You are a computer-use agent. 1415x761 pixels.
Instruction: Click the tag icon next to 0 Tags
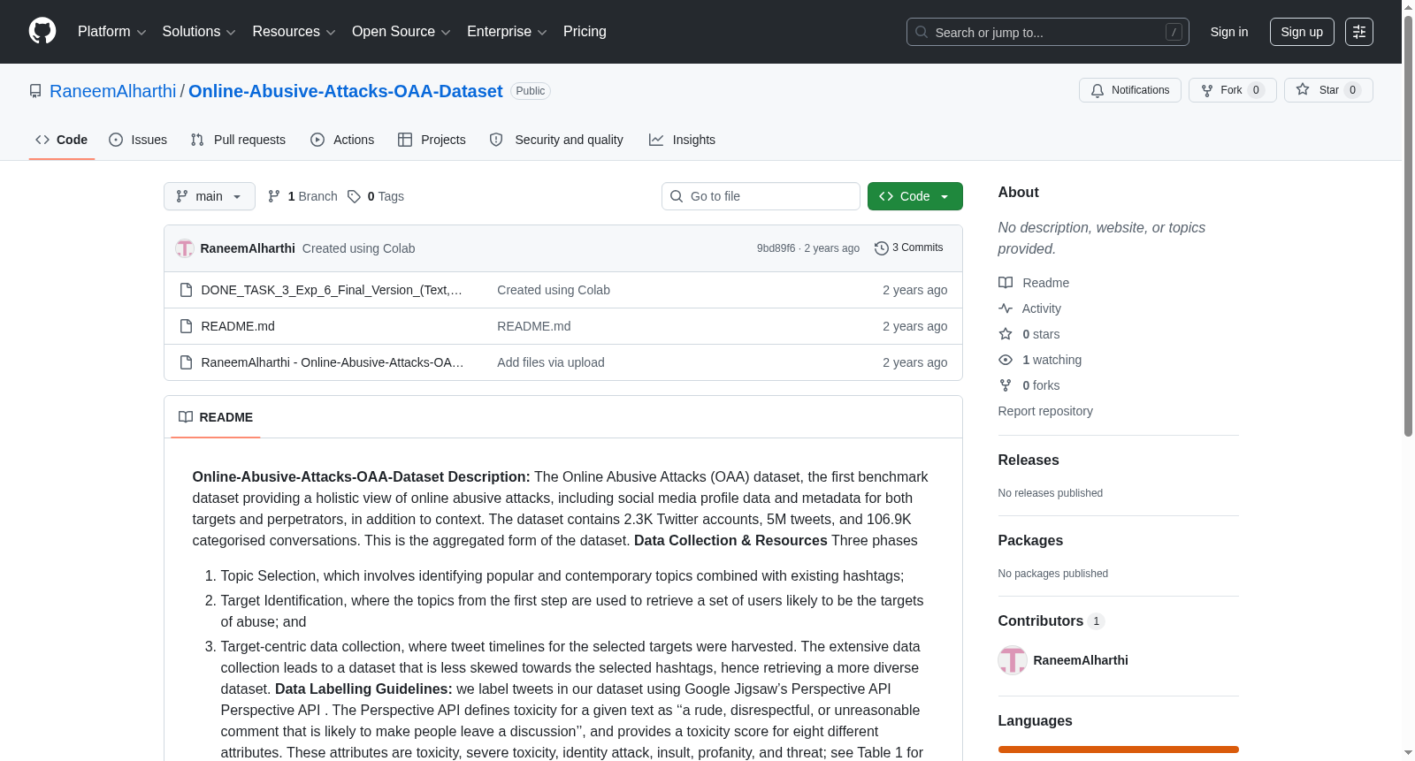click(x=354, y=196)
